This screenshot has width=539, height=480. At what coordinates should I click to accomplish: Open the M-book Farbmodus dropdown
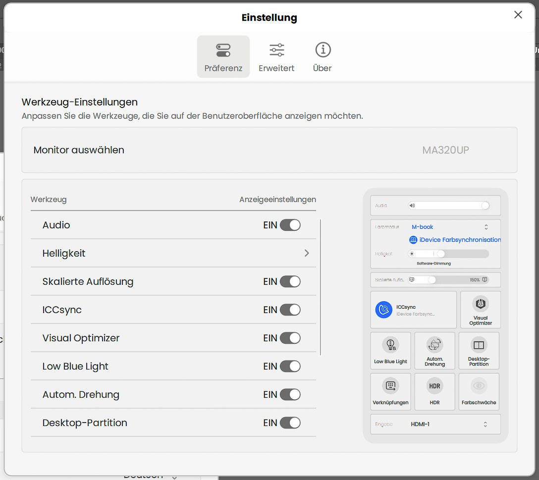(x=449, y=227)
